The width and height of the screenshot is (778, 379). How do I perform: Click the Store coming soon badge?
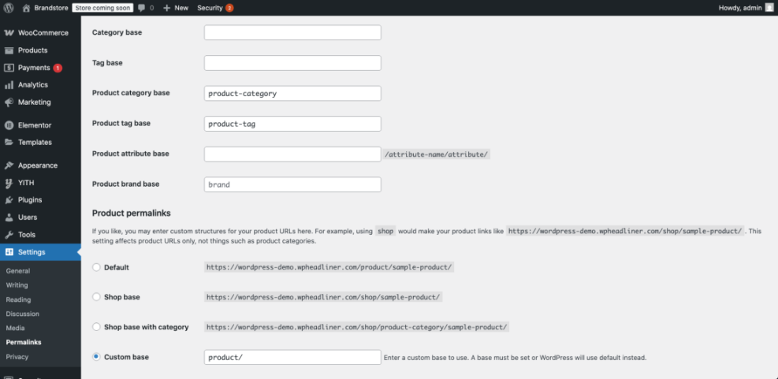pyautogui.click(x=102, y=8)
